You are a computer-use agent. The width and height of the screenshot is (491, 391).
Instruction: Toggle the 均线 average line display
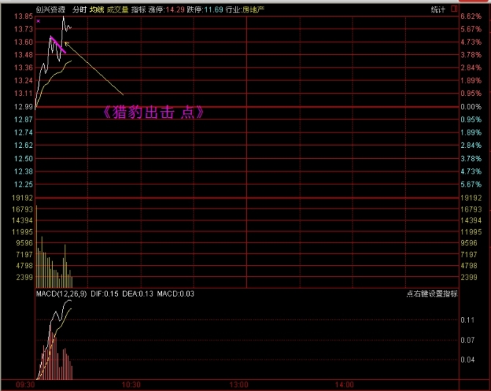tap(97, 10)
